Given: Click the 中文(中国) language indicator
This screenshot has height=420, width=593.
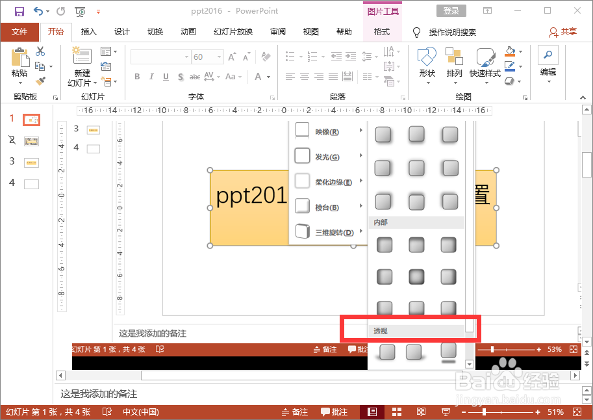Looking at the screenshot, I should click(x=141, y=412).
